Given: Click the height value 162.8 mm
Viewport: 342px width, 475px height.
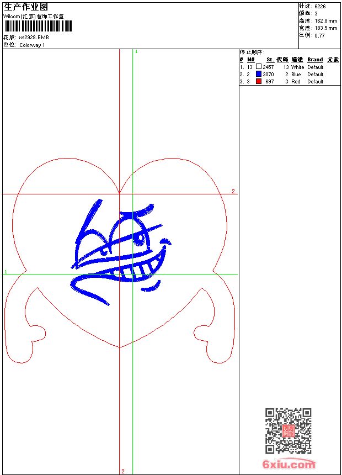Looking at the screenshot, I should (326, 21).
